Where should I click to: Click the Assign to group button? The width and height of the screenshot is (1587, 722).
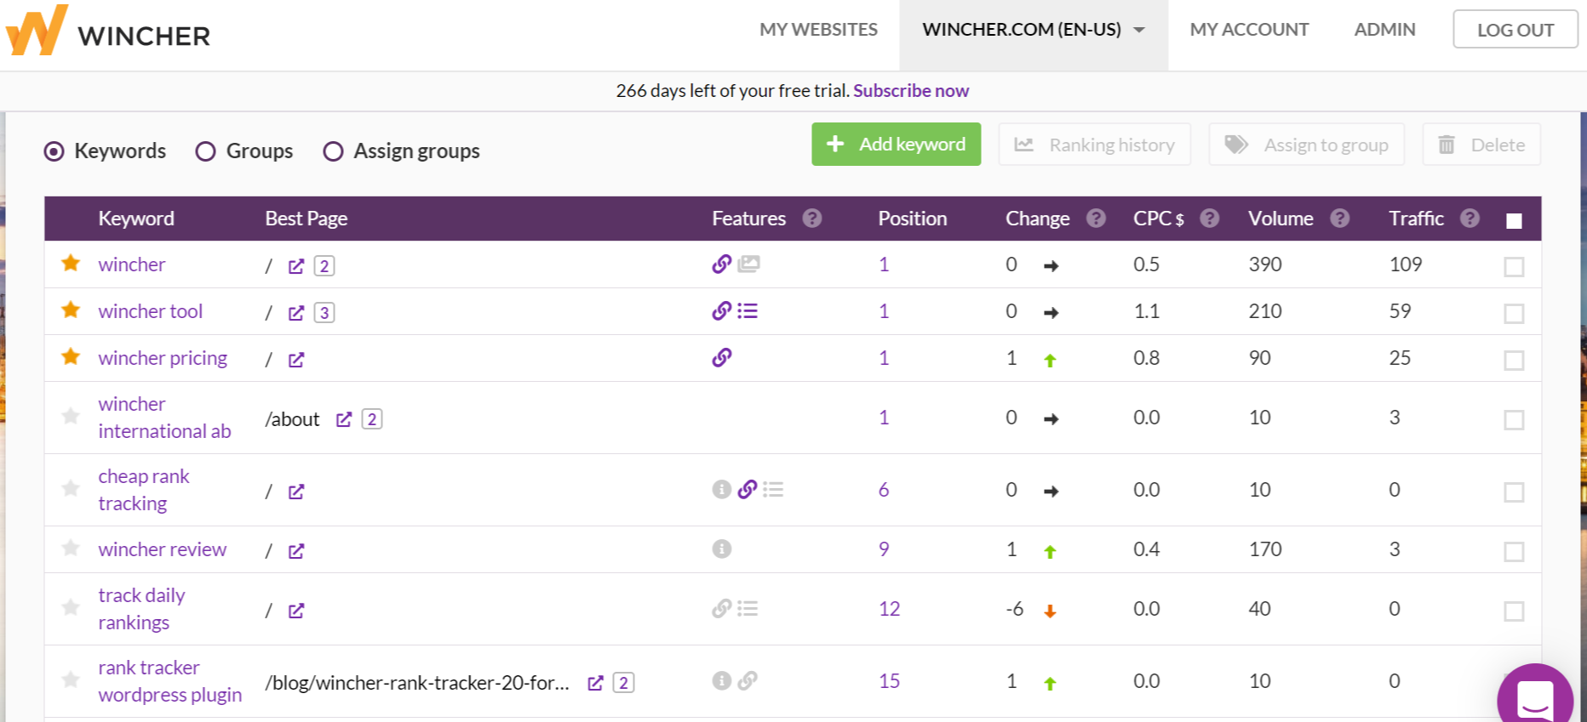coord(1307,145)
